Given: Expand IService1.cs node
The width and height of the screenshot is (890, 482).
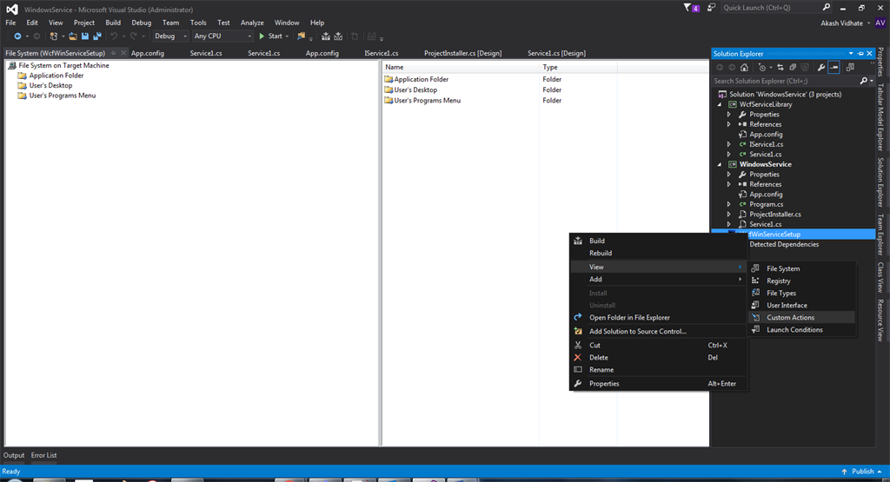Looking at the screenshot, I should click(729, 144).
